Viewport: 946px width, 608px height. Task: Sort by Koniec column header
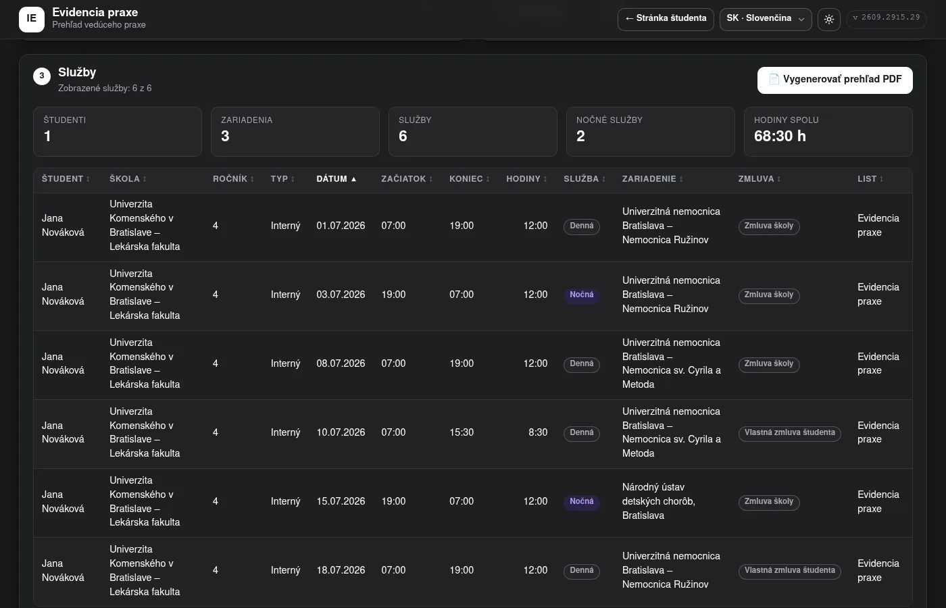(x=470, y=179)
